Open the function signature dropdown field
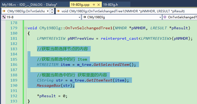The height and width of the screenshot is (104, 197). 126,11
